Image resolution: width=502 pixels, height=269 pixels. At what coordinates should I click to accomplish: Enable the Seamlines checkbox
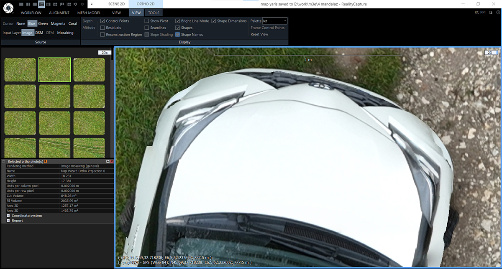click(146, 28)
